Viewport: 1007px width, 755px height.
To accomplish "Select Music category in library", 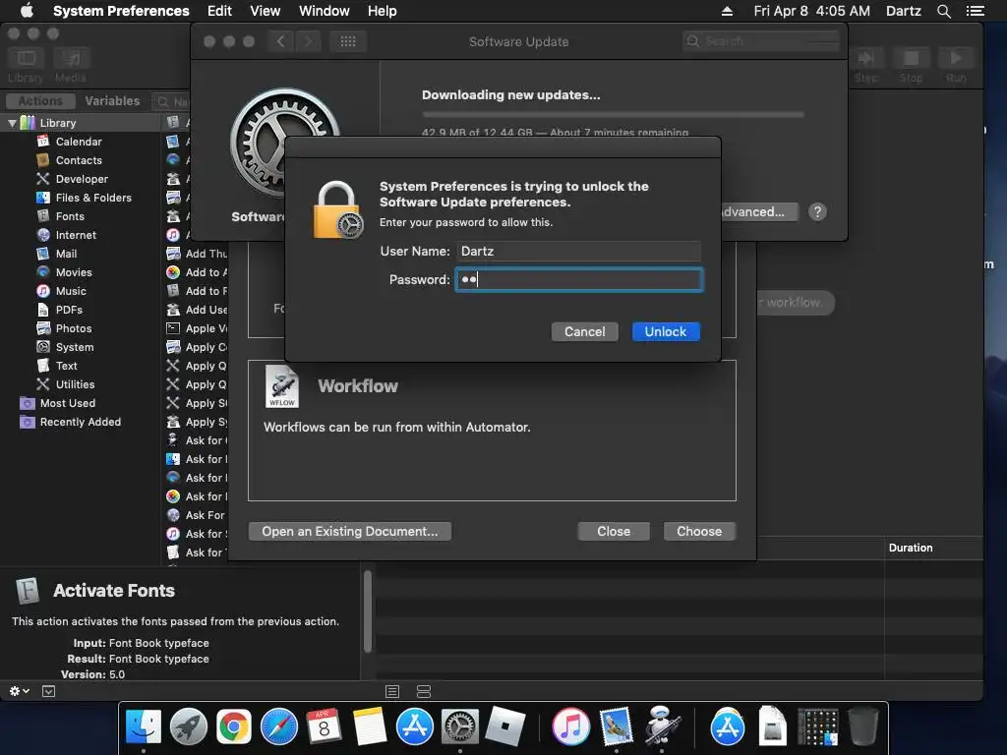I will point(71,291).
